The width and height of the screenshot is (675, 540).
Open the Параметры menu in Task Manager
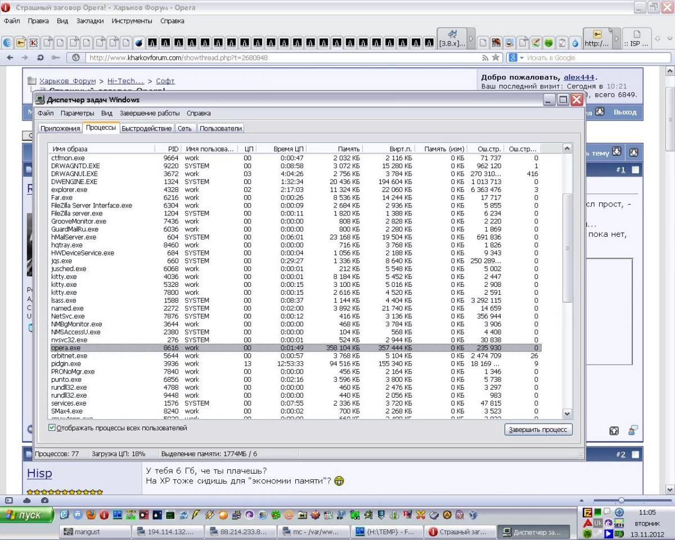(78, 113)
